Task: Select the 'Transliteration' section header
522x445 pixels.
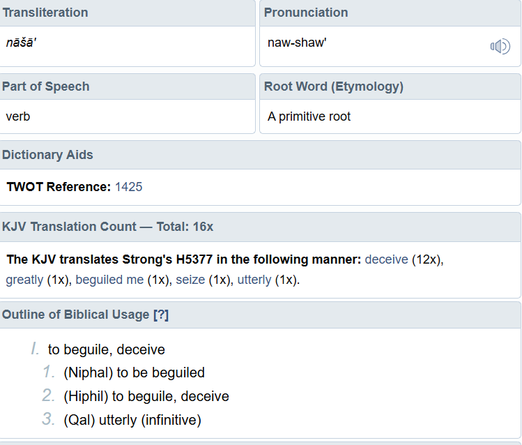Action: (45, 13)
